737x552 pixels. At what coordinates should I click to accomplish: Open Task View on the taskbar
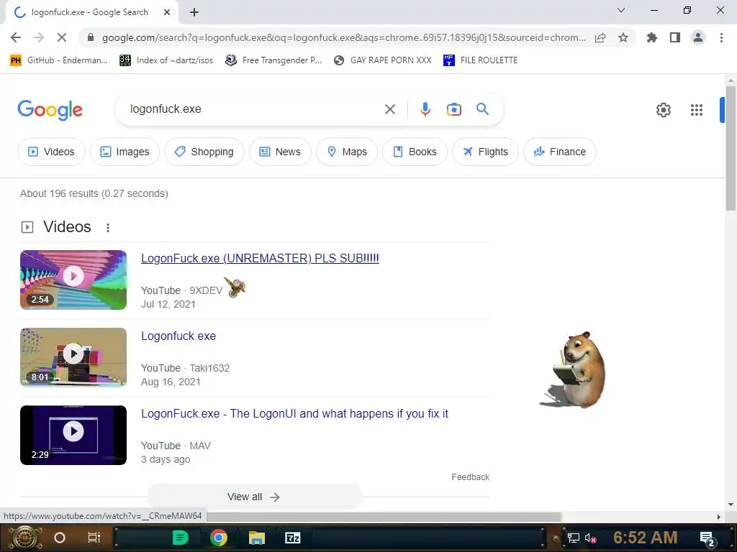[x=94, y=538]
